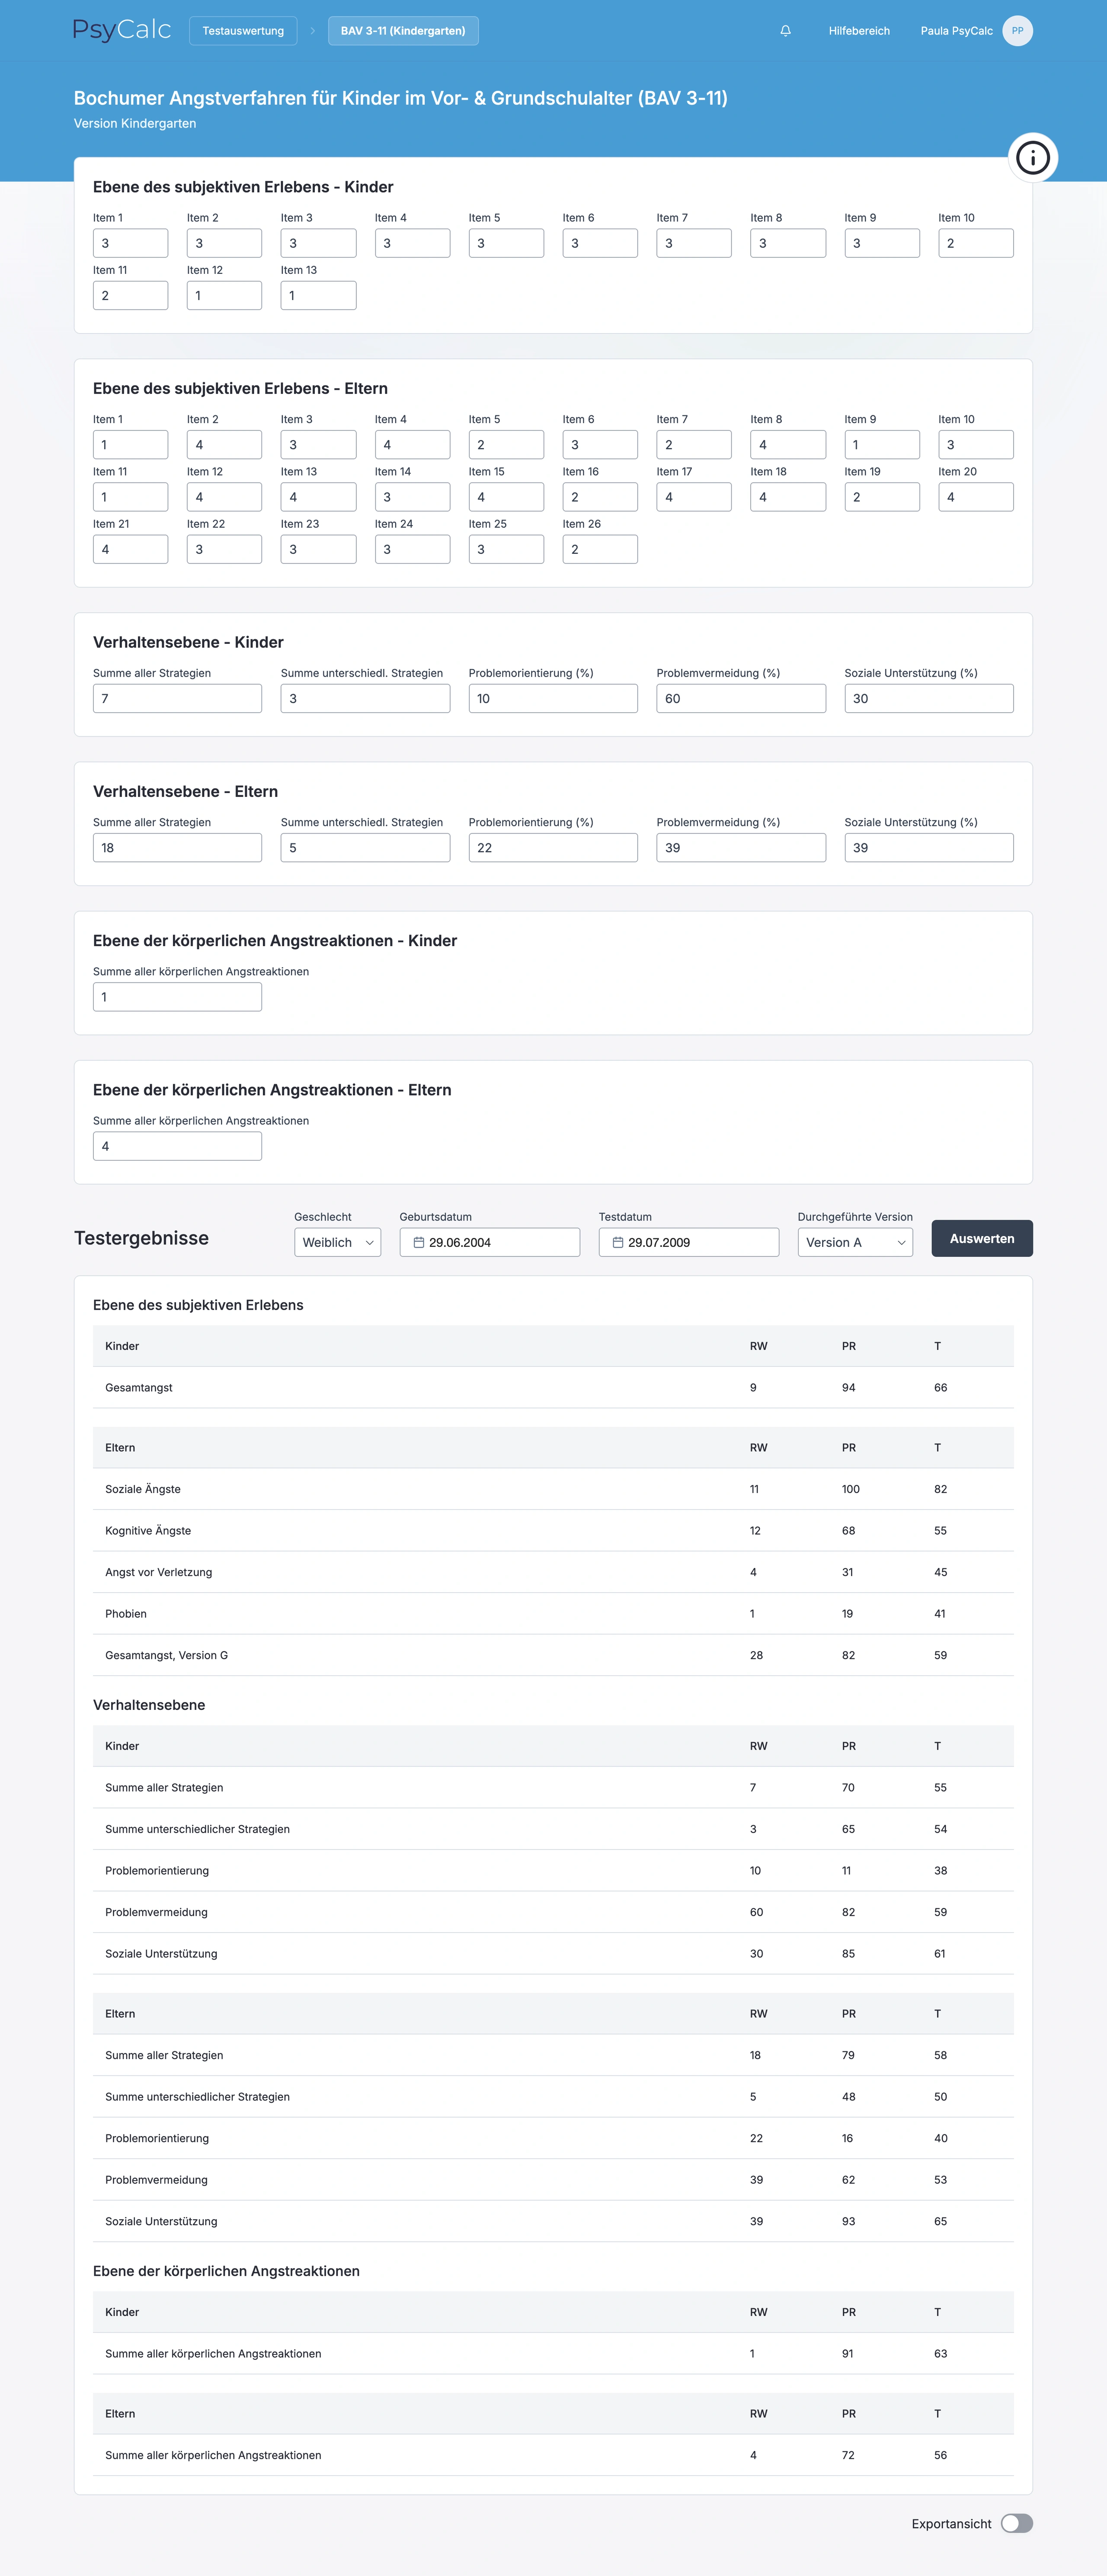Click T value 82 for Soziale Ängste
The height and width of the screenshot is (2576, 1107).
[940, 1489]
